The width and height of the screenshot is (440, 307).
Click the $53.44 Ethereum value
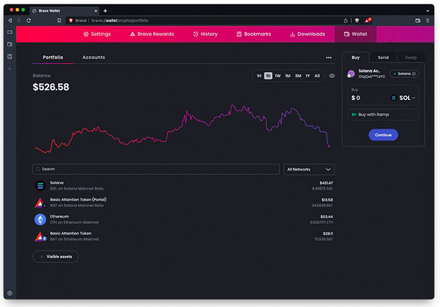click(x=326, y=216)
